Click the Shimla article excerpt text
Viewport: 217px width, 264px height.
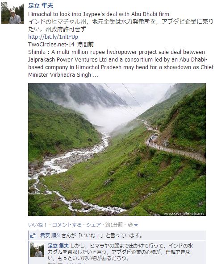(121, 63)
